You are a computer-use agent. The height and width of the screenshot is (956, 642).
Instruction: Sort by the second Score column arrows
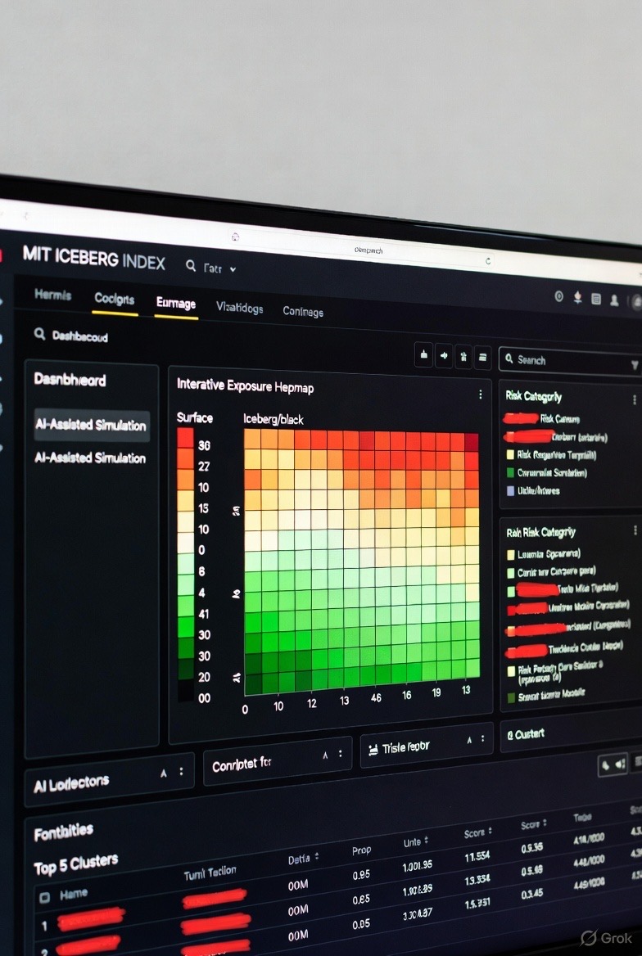pos(545,823)
